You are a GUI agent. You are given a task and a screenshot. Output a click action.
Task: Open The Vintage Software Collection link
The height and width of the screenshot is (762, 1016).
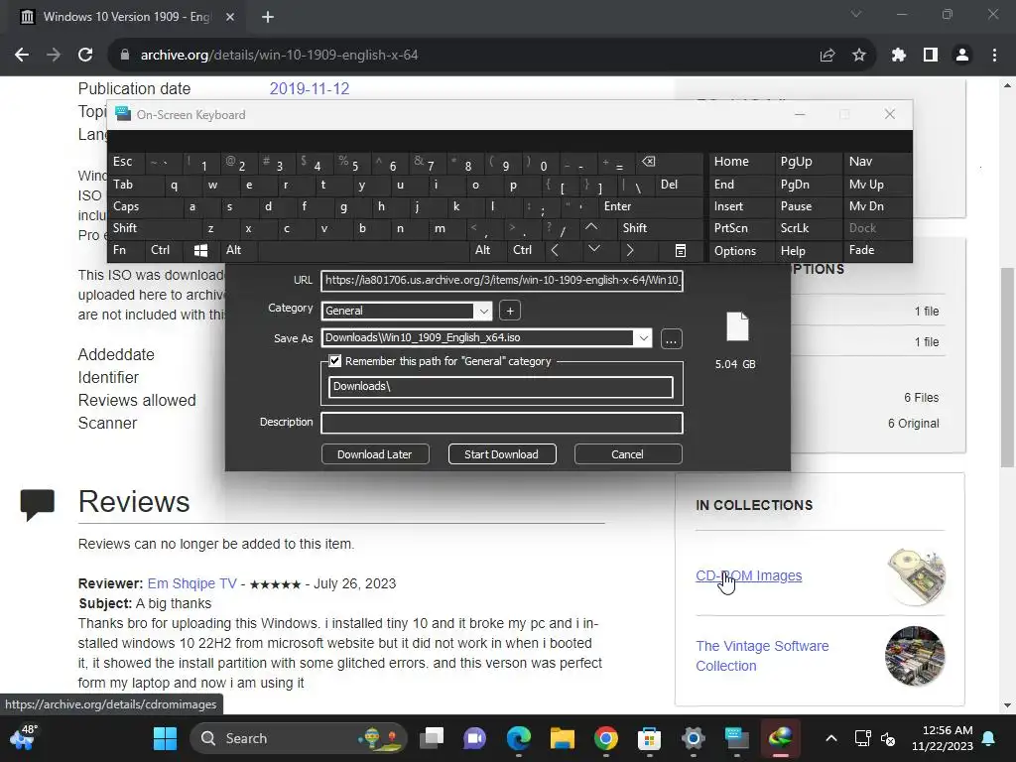[x=762, y=656]
